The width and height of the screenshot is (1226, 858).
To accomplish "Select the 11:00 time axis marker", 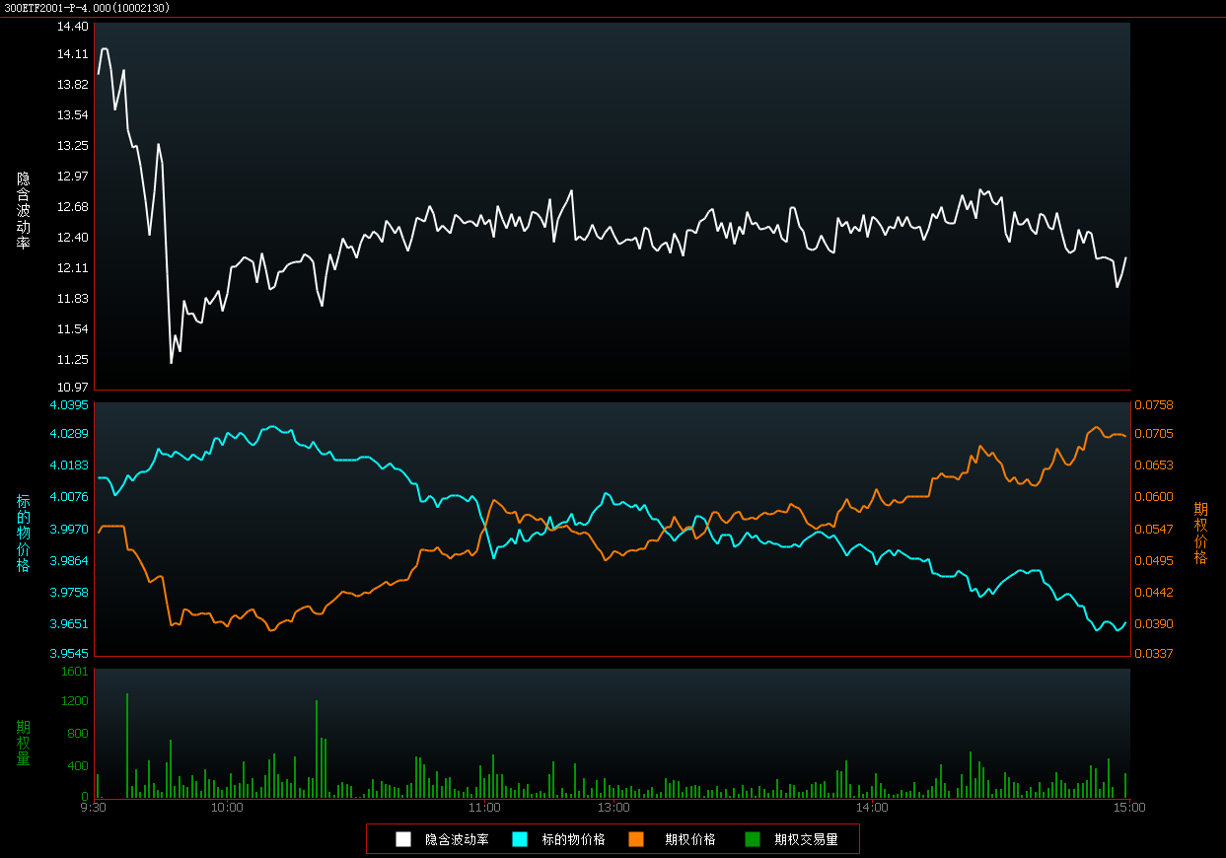I will click(x=484, y=807).
